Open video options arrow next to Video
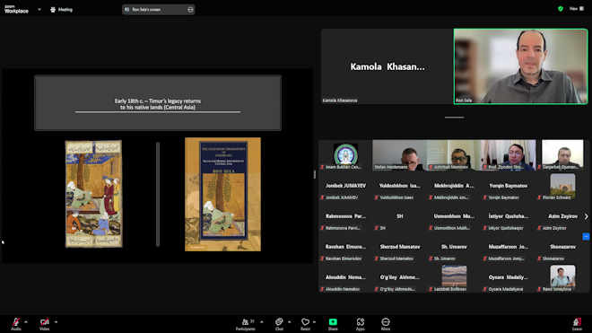 pyautogui.click(x=56, y=322)
